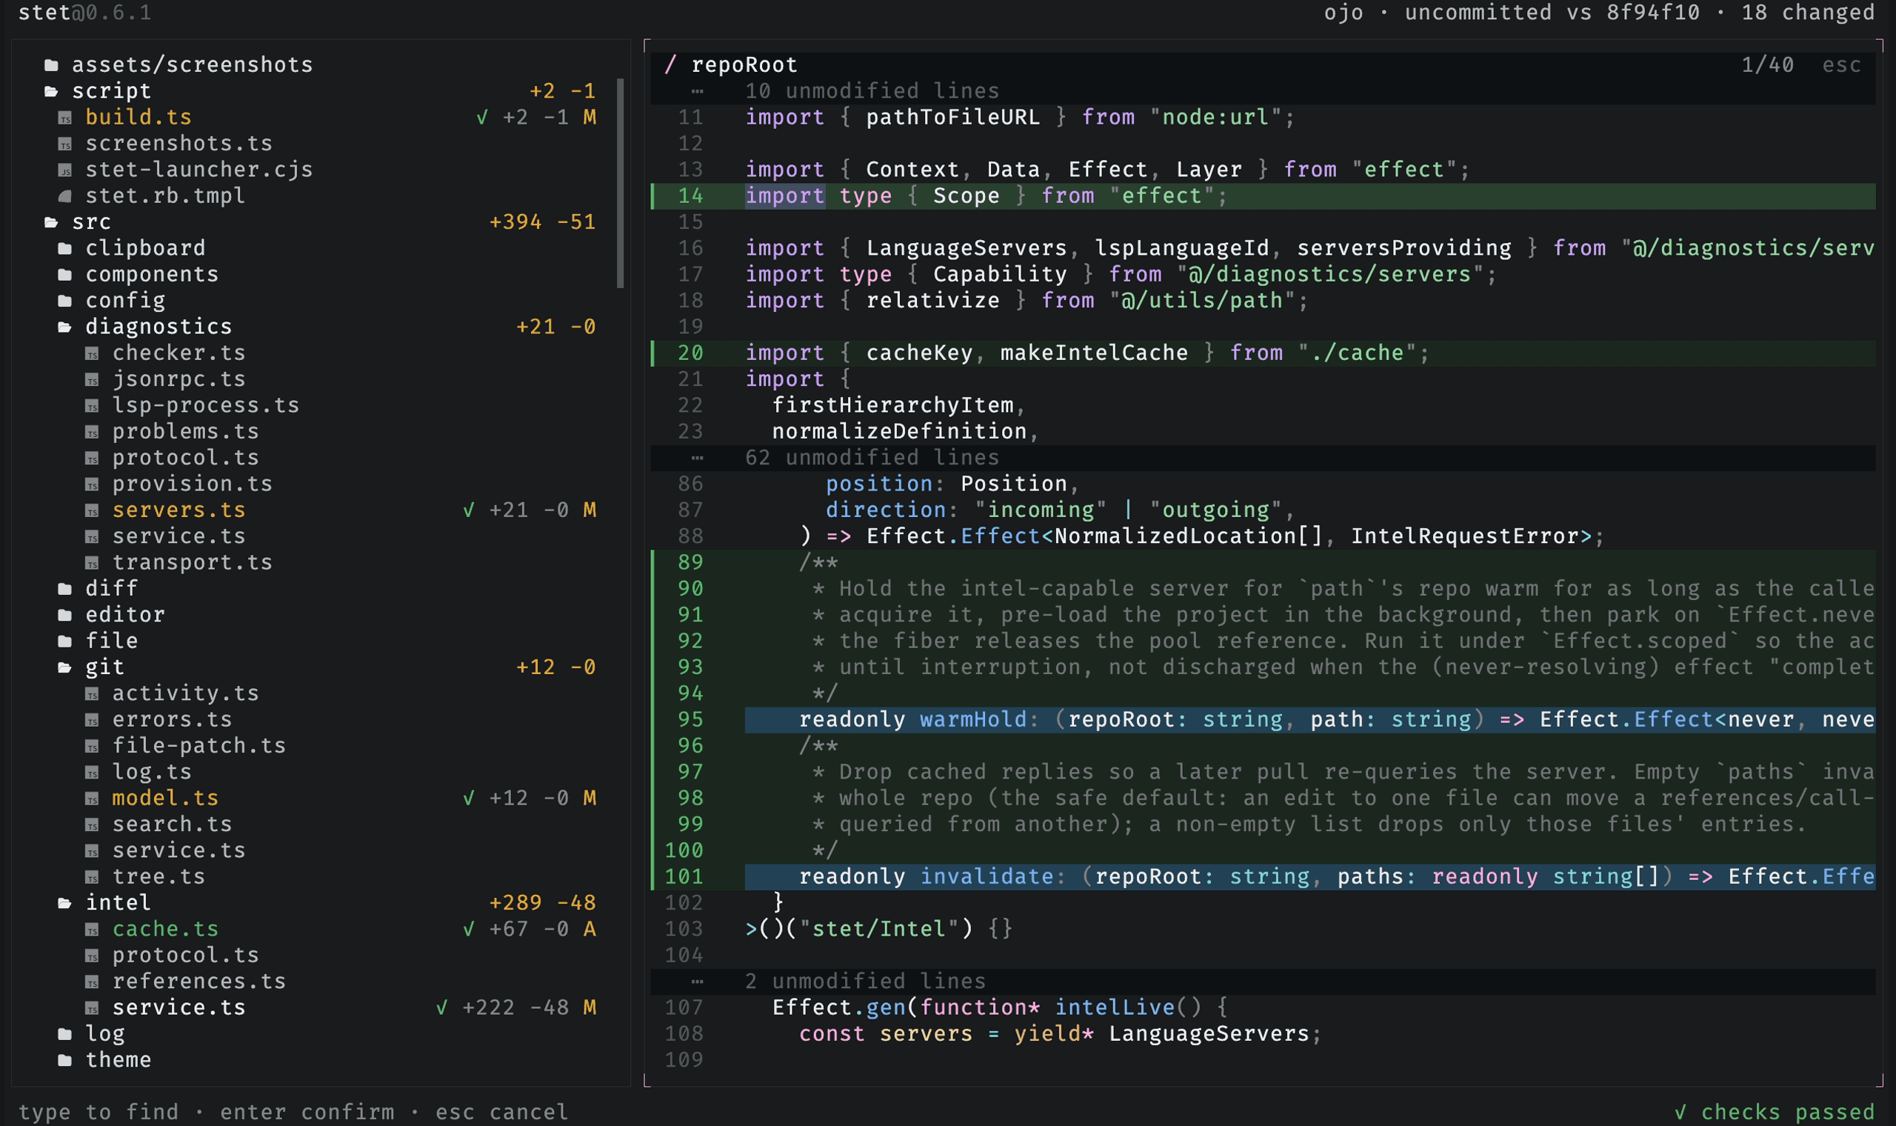Click the lsp-process.ts file icon
Screen dimensions: 1896x1126
pos(92,406)
